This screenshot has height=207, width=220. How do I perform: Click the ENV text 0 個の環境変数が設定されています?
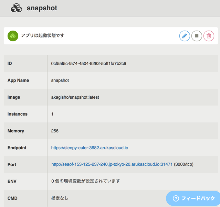tap(86, 181)
